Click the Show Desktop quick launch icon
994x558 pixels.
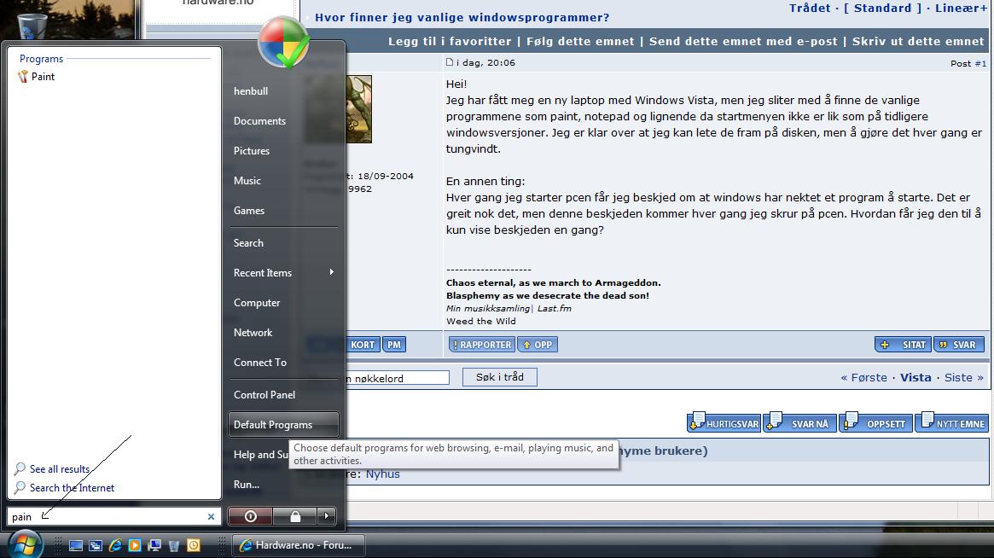coord(76,545)
